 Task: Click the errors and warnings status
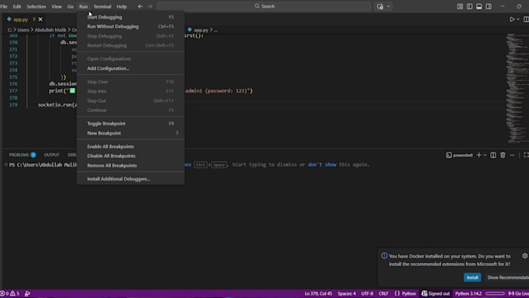pos(10,293)
